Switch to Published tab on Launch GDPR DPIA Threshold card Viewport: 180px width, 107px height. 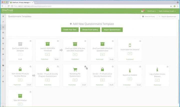point(45,59)
